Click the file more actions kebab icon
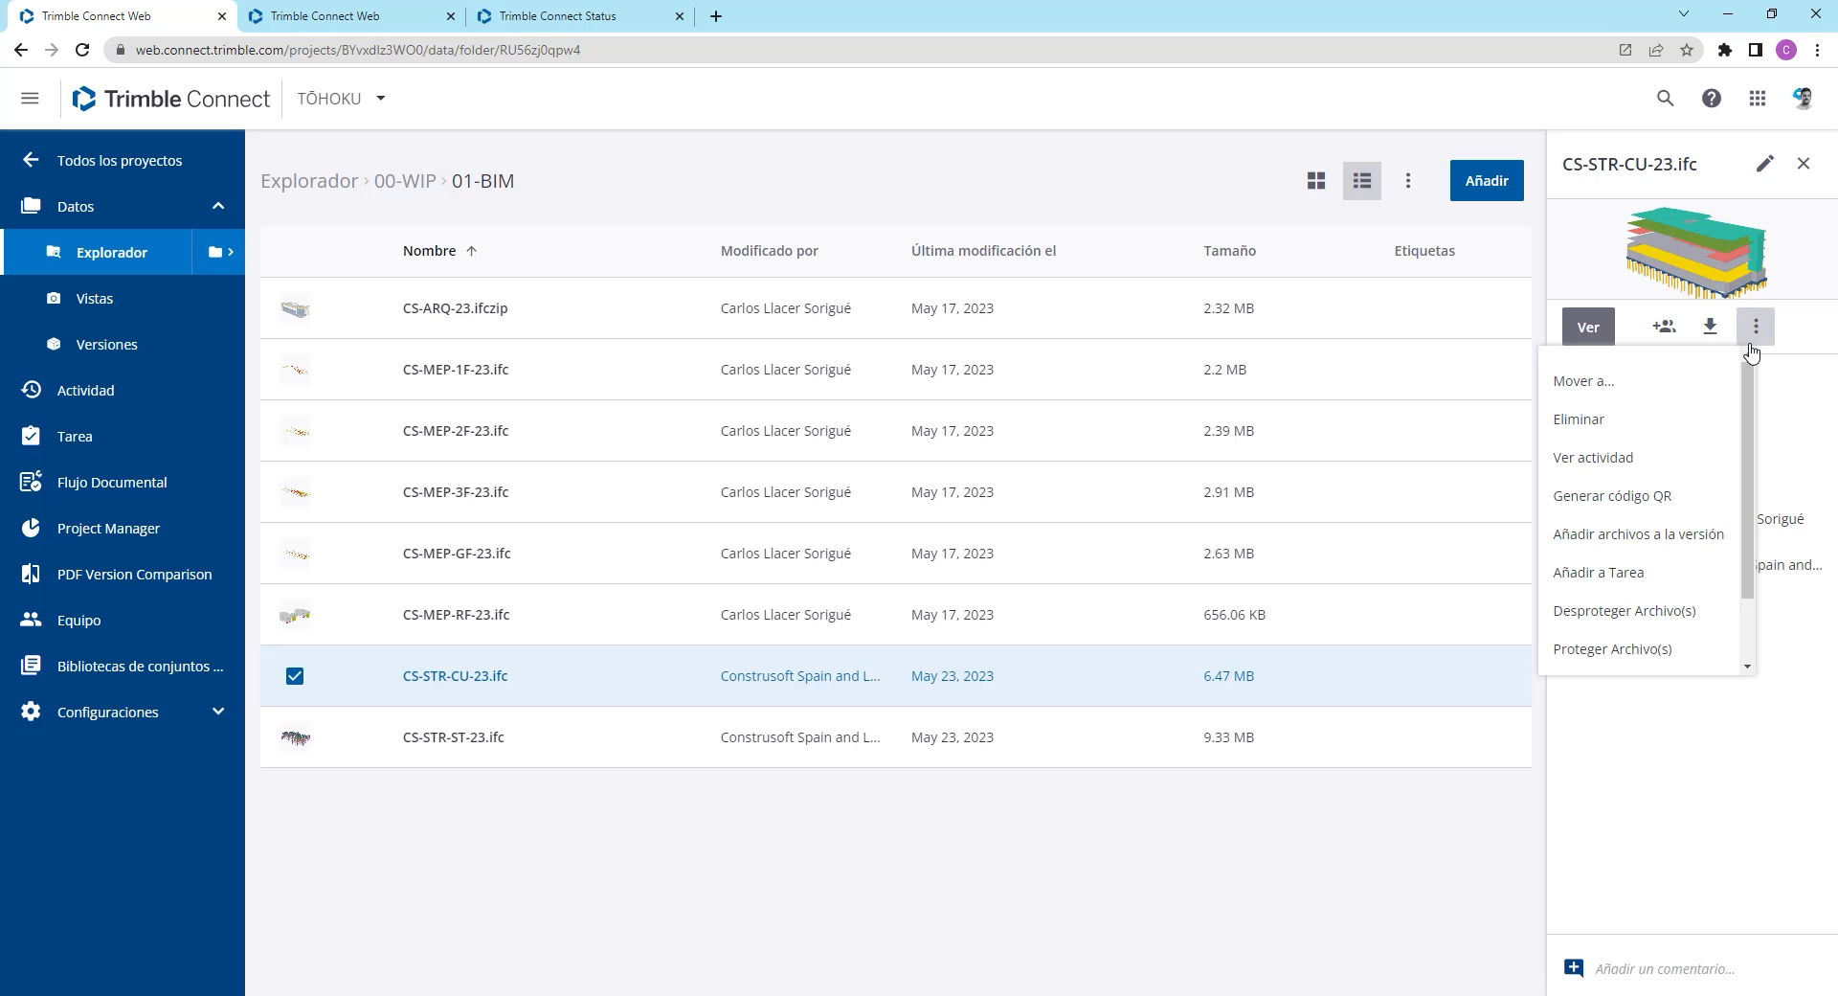Screen dimensions: 1838x996 click(x=1756, y=327)
